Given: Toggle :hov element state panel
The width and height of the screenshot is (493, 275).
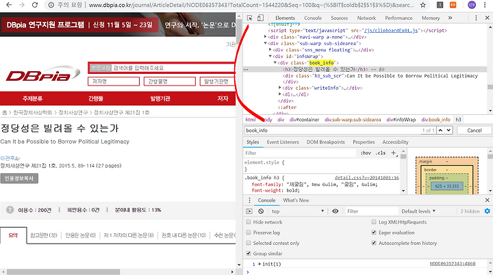Looking at the screenshot, I should (366, 153).
